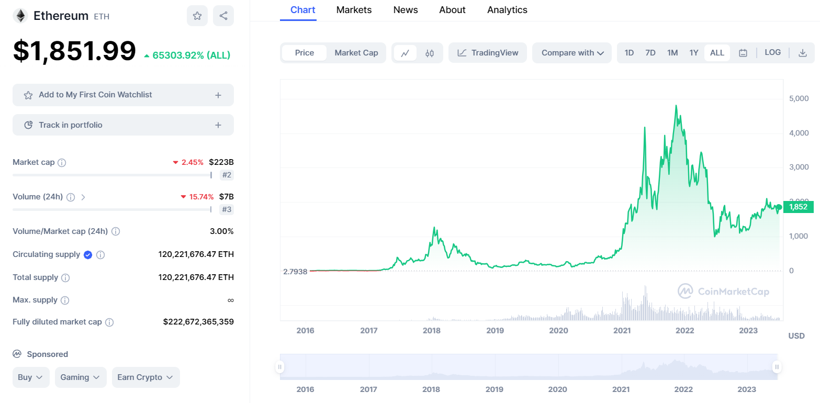Click the pie icon in Track in portfolio
This screenshot has height=403, width=820.
[x=29, y=125]
